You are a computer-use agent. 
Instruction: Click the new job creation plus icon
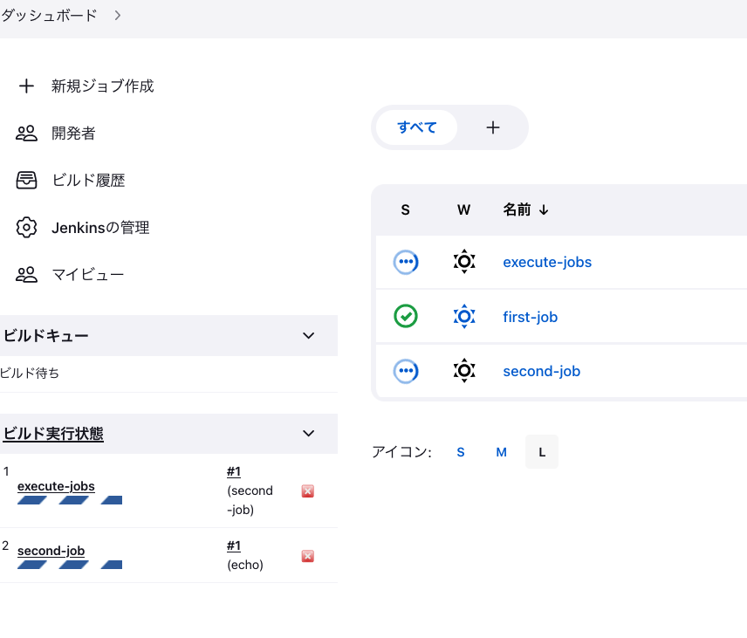point(26,86)
